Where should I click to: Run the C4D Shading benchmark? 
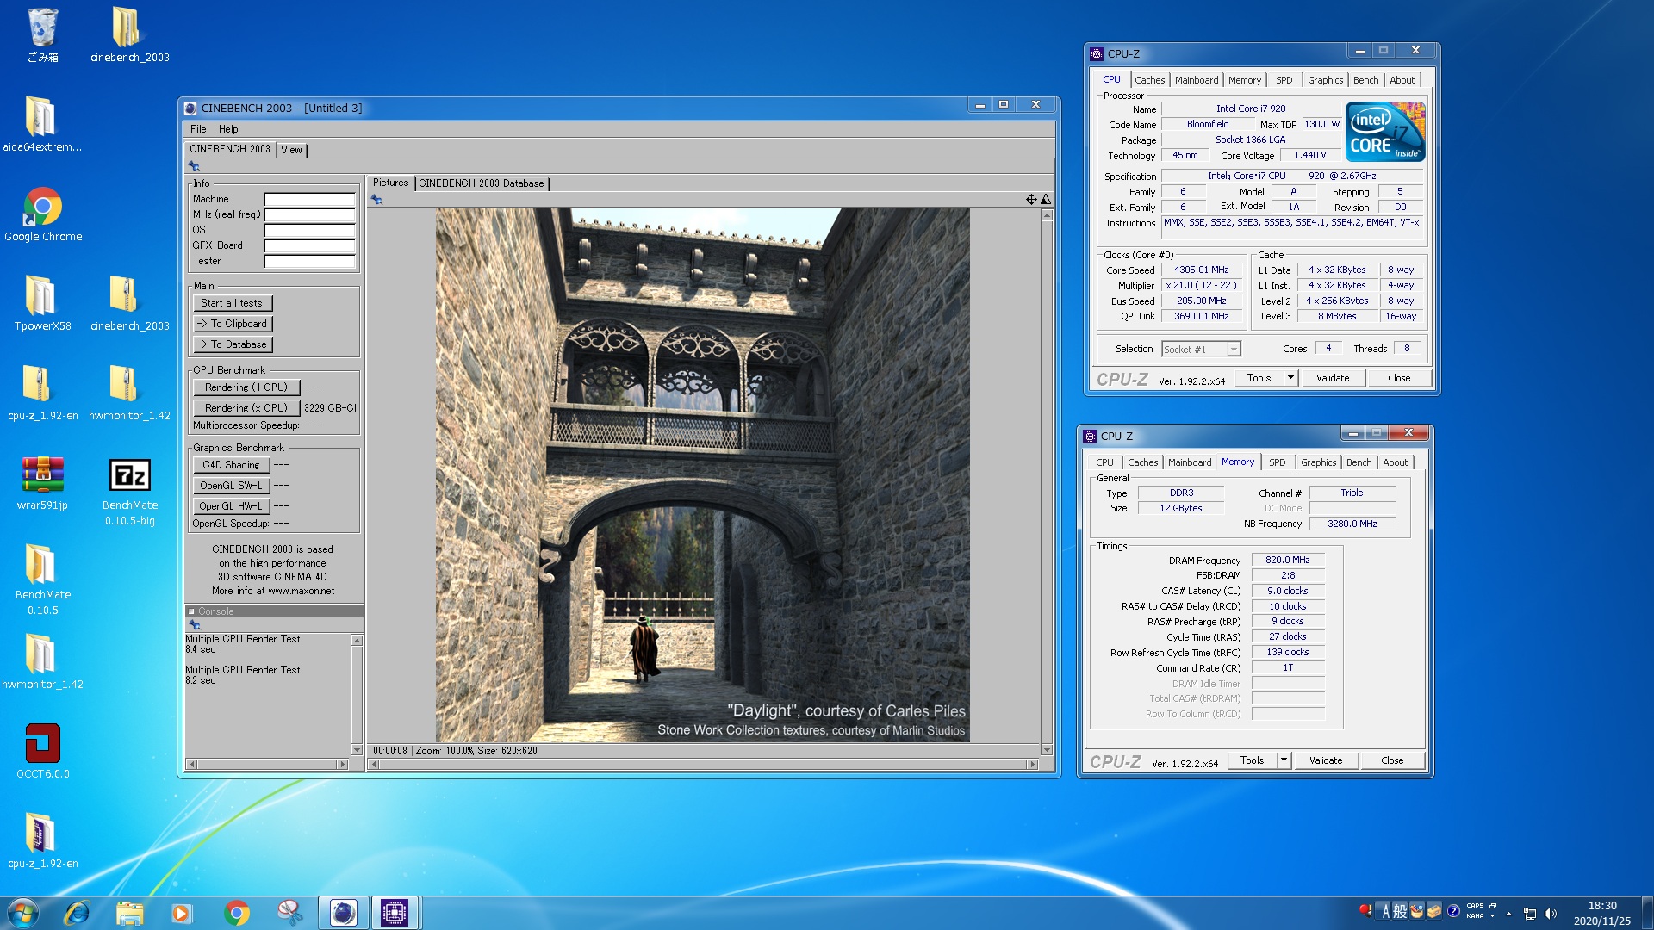[x=231, y=465]
